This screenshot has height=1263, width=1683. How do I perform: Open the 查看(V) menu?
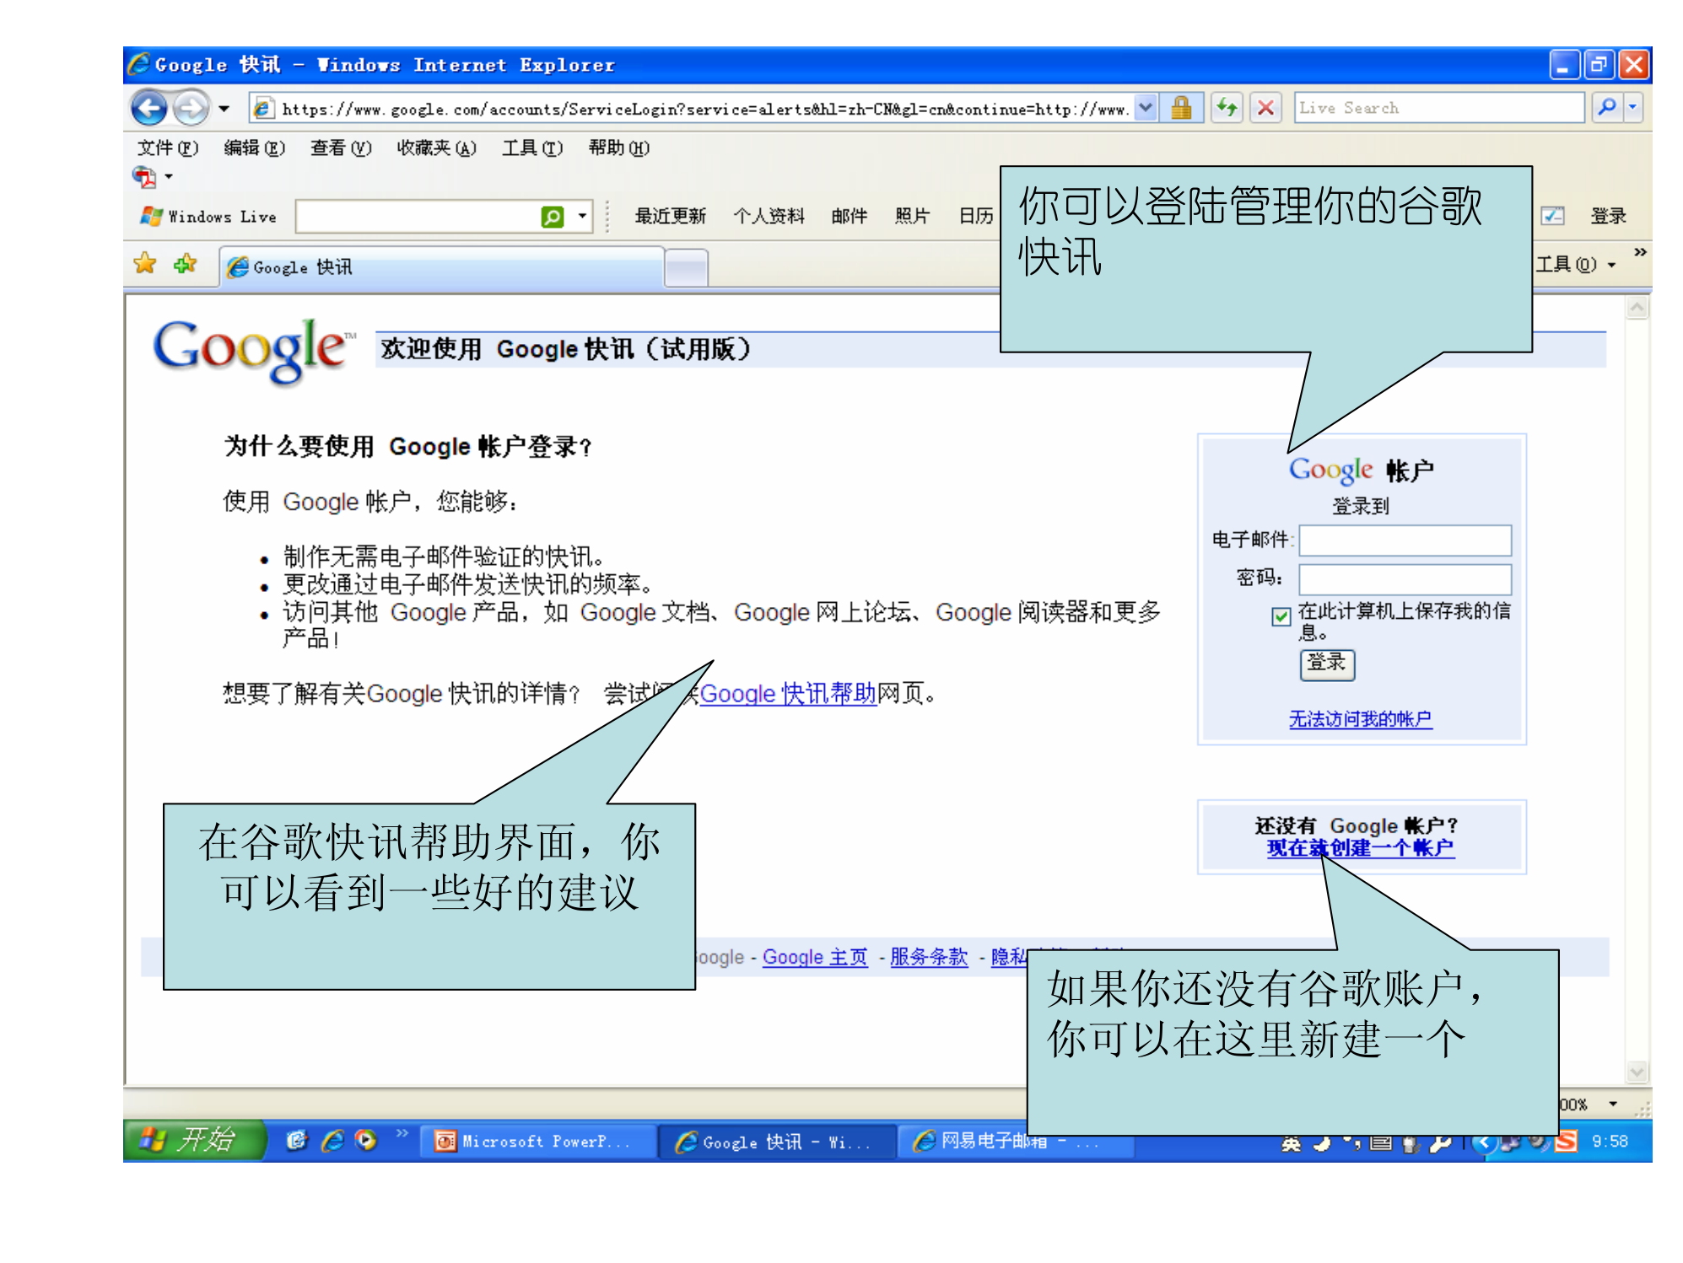click(340, 148)
